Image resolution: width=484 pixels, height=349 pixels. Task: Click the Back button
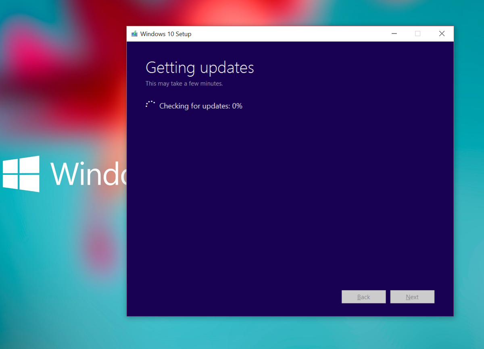(x=363, y=297)
